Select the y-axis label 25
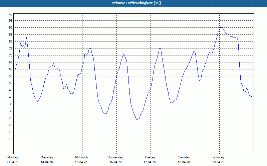 coord(11,118)
